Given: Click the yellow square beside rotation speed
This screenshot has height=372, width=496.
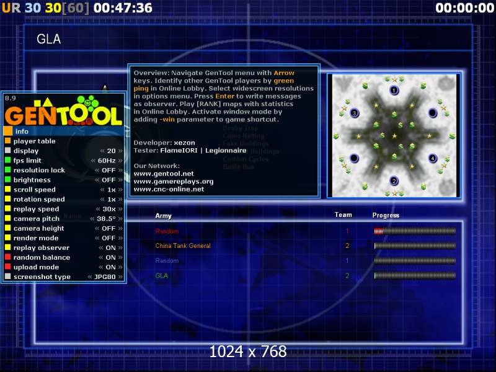Looking at the screenshot, I should 8,199.
